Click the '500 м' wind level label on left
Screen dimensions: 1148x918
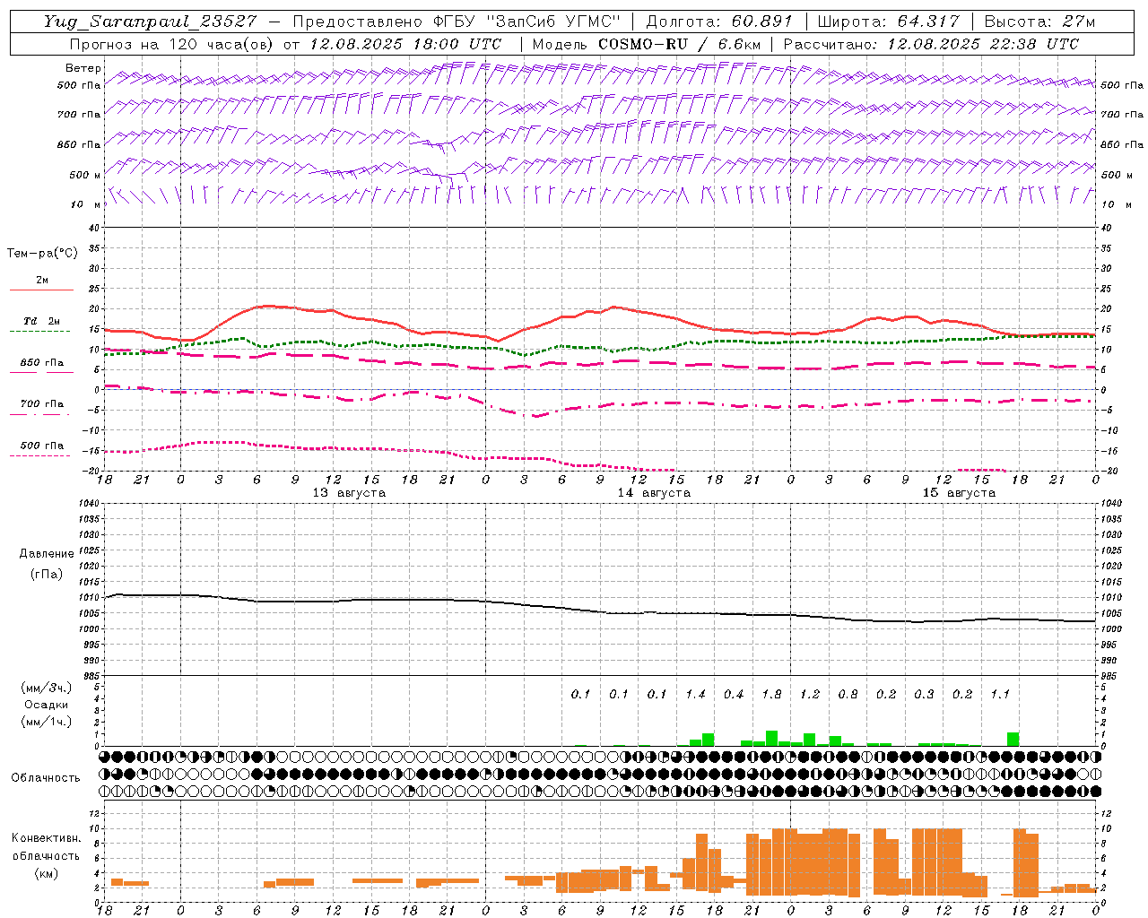coord(85,175)
